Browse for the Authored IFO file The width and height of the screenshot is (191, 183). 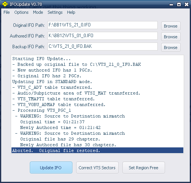click(x=171, y=37)
